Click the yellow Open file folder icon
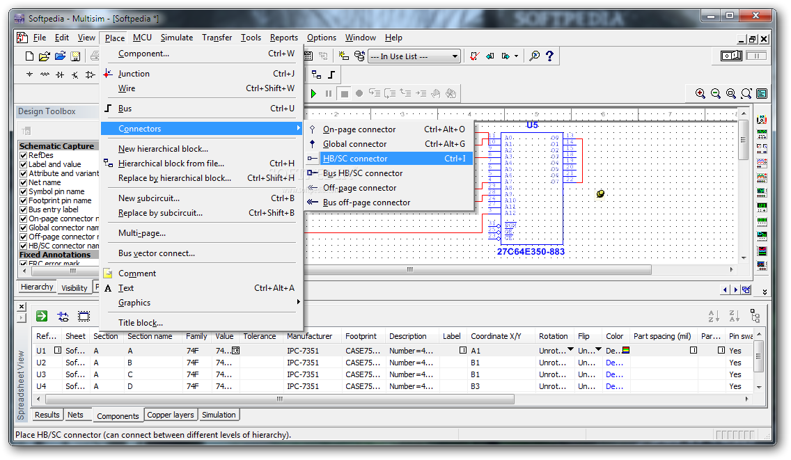 [x=45, y=56]
